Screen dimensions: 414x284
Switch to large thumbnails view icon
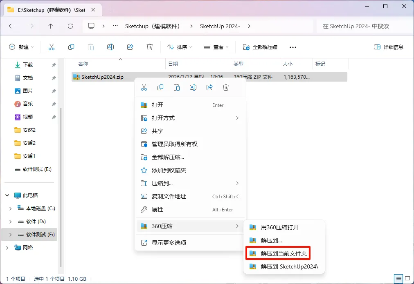point(407,279)
